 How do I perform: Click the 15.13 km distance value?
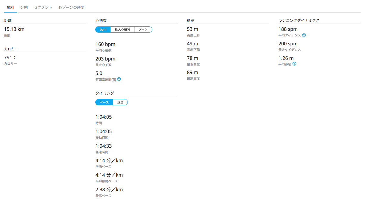coord(14,29)
